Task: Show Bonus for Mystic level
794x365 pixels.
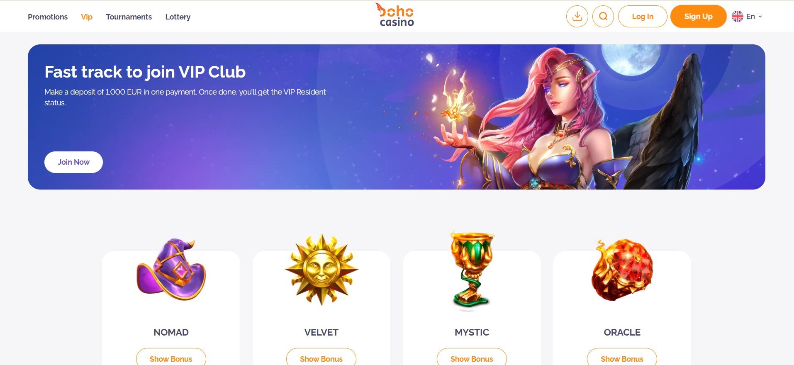Action: (472, 358)
